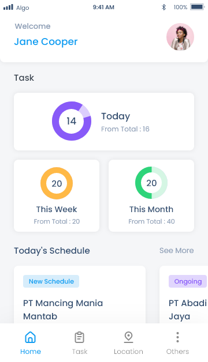Open the PT Mancing Mania Mantab card

click(x=80, y=295)
